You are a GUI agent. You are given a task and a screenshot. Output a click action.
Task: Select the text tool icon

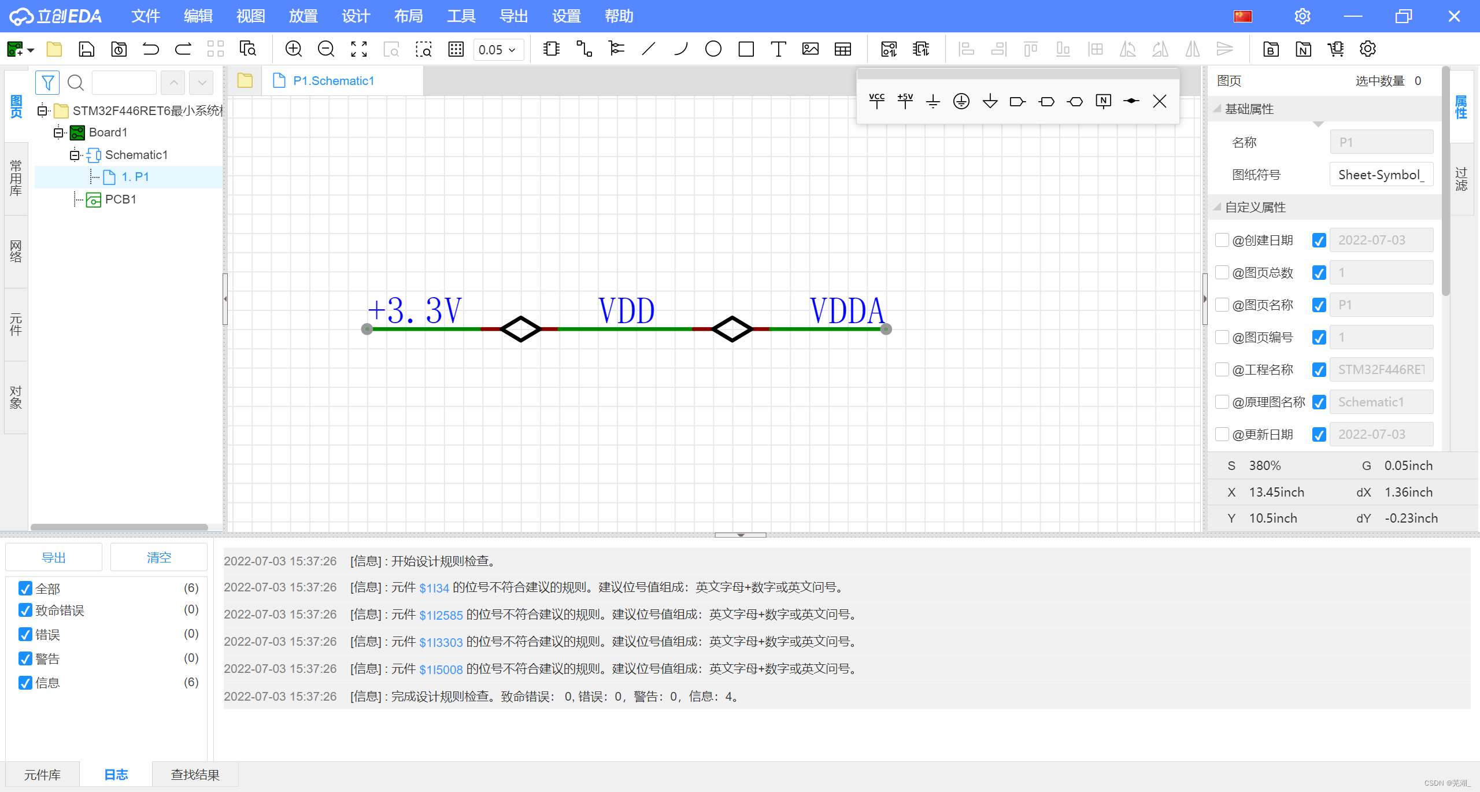(778, 49)
